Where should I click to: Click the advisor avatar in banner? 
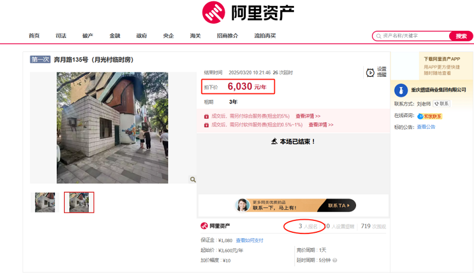243,205
